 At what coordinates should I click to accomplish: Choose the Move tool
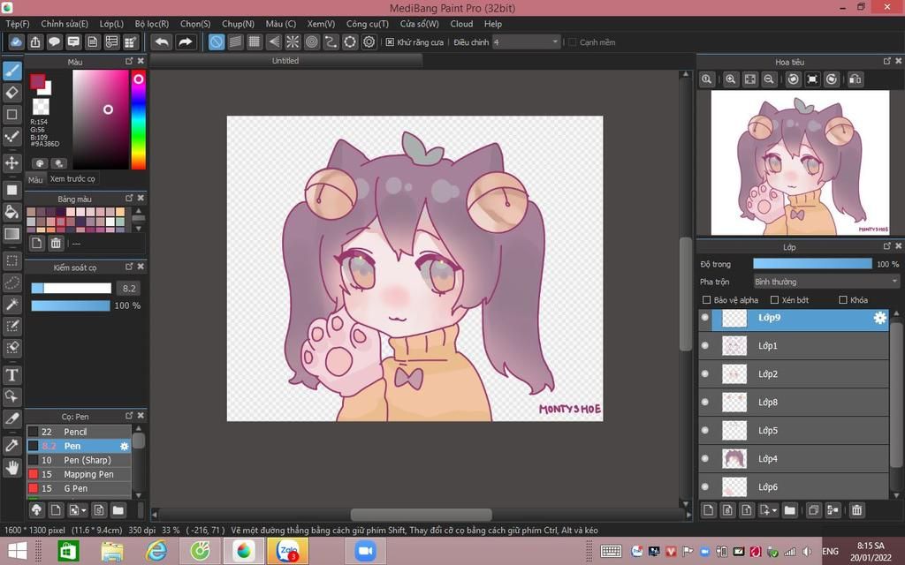click(12, 162)
